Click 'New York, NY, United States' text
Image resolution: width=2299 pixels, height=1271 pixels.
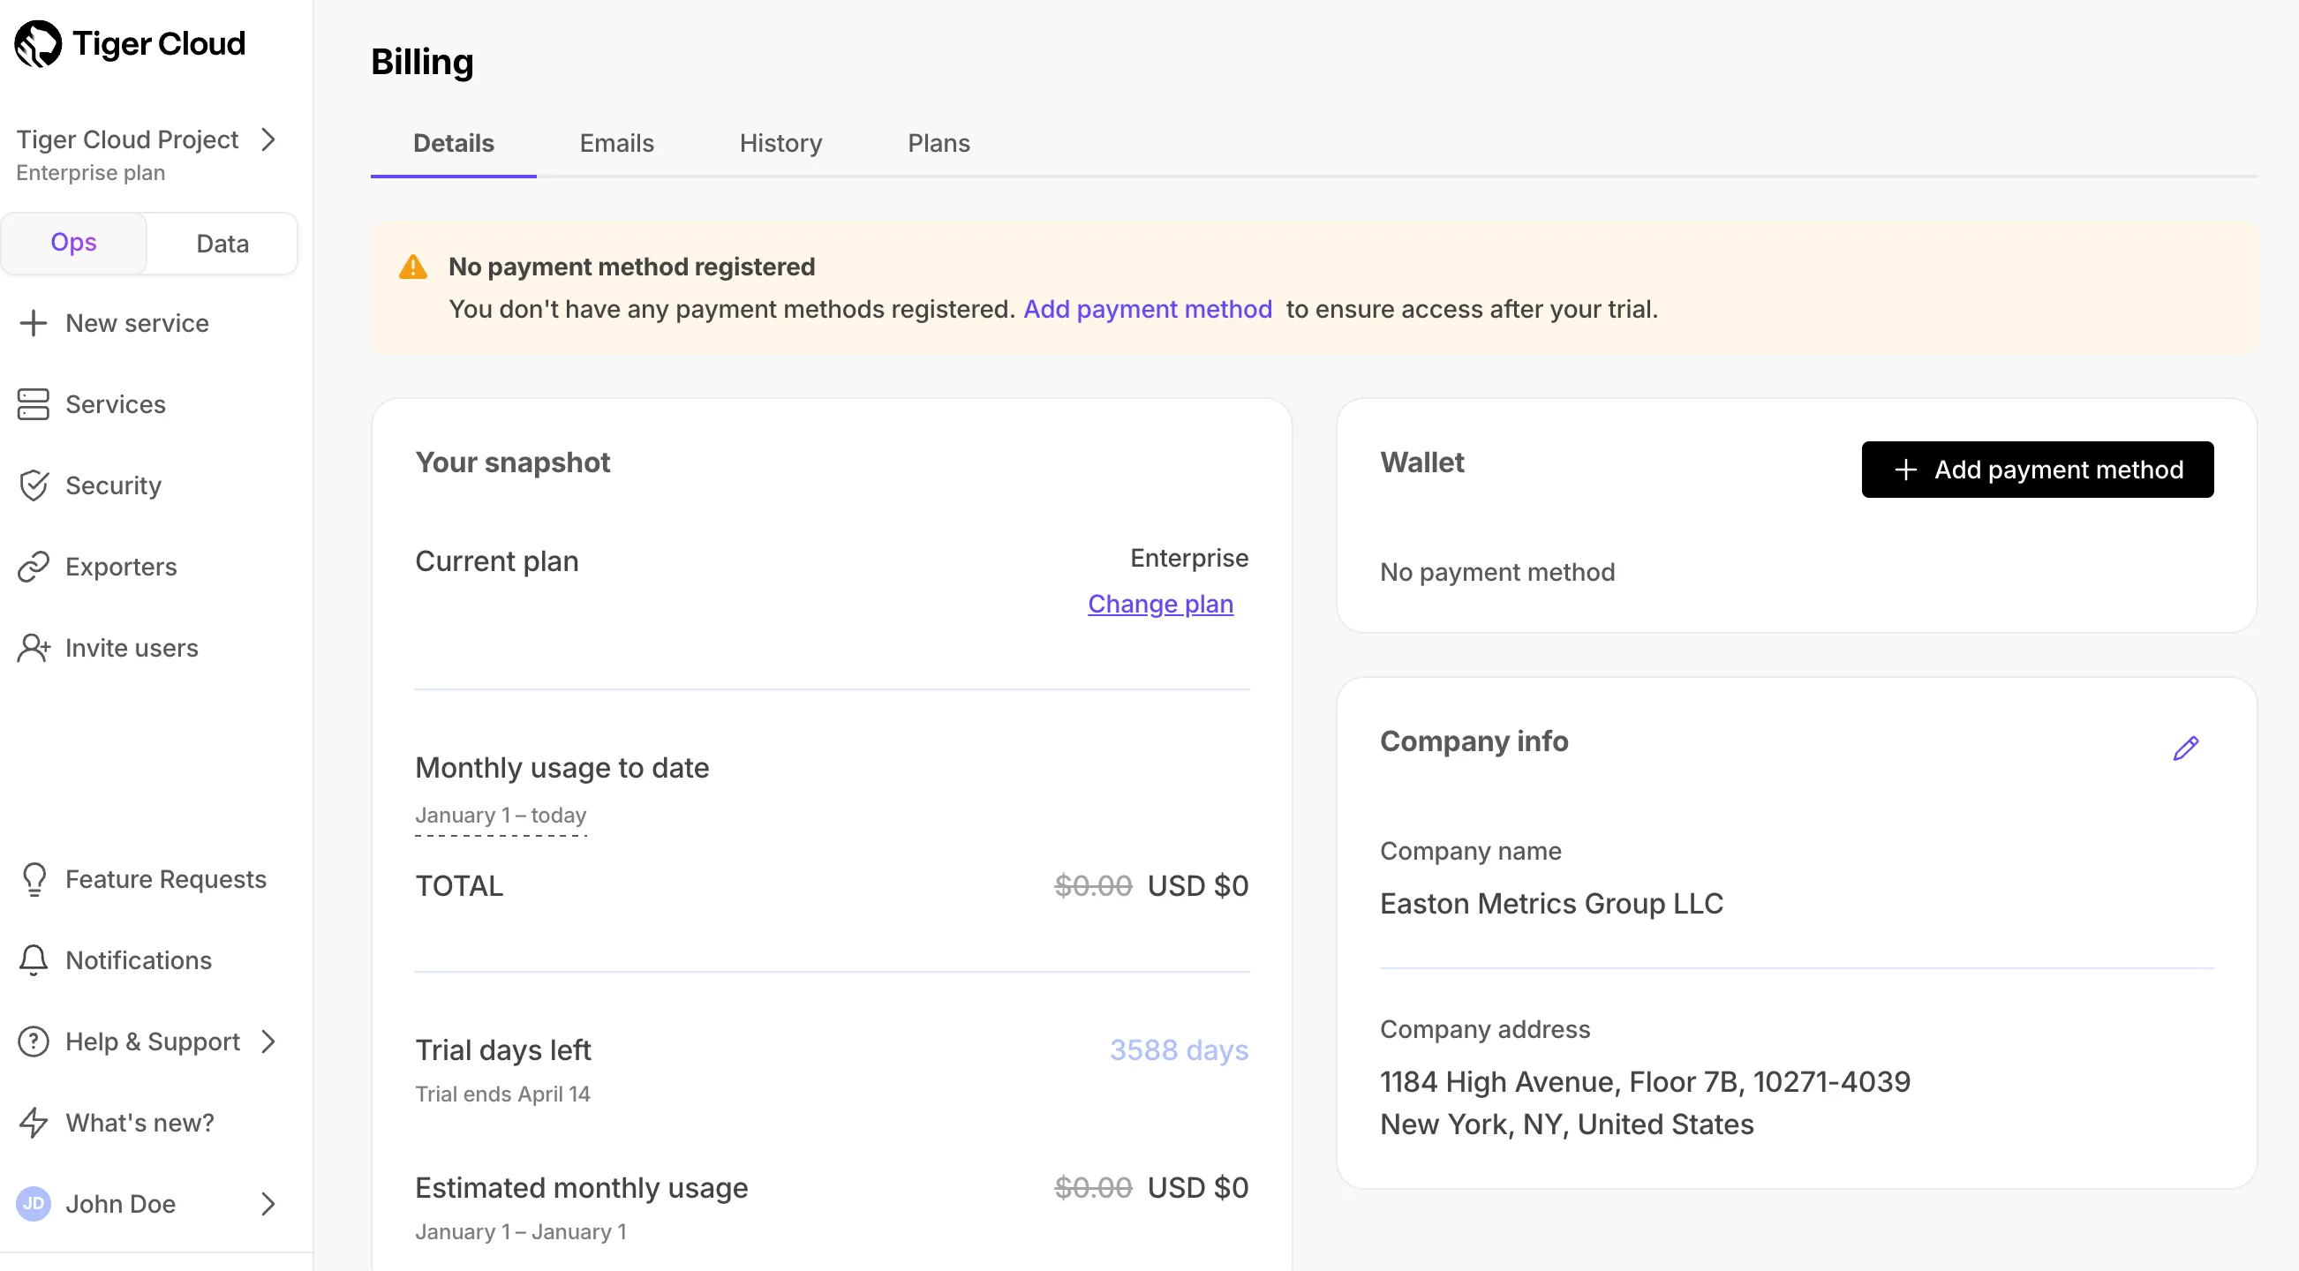tap(1566, 1124)
